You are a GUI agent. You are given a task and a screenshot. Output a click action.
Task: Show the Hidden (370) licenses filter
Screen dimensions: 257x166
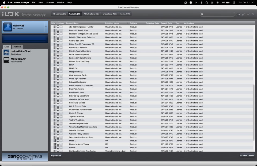tap(125, 14)
